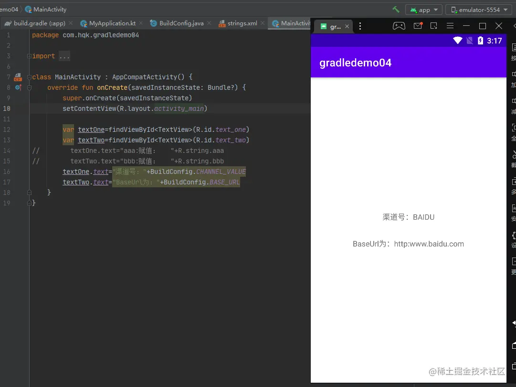This screenshot has height=387, width=516.
Task: Click the gradledemo04 app bar title
Action: pos(356,63)
